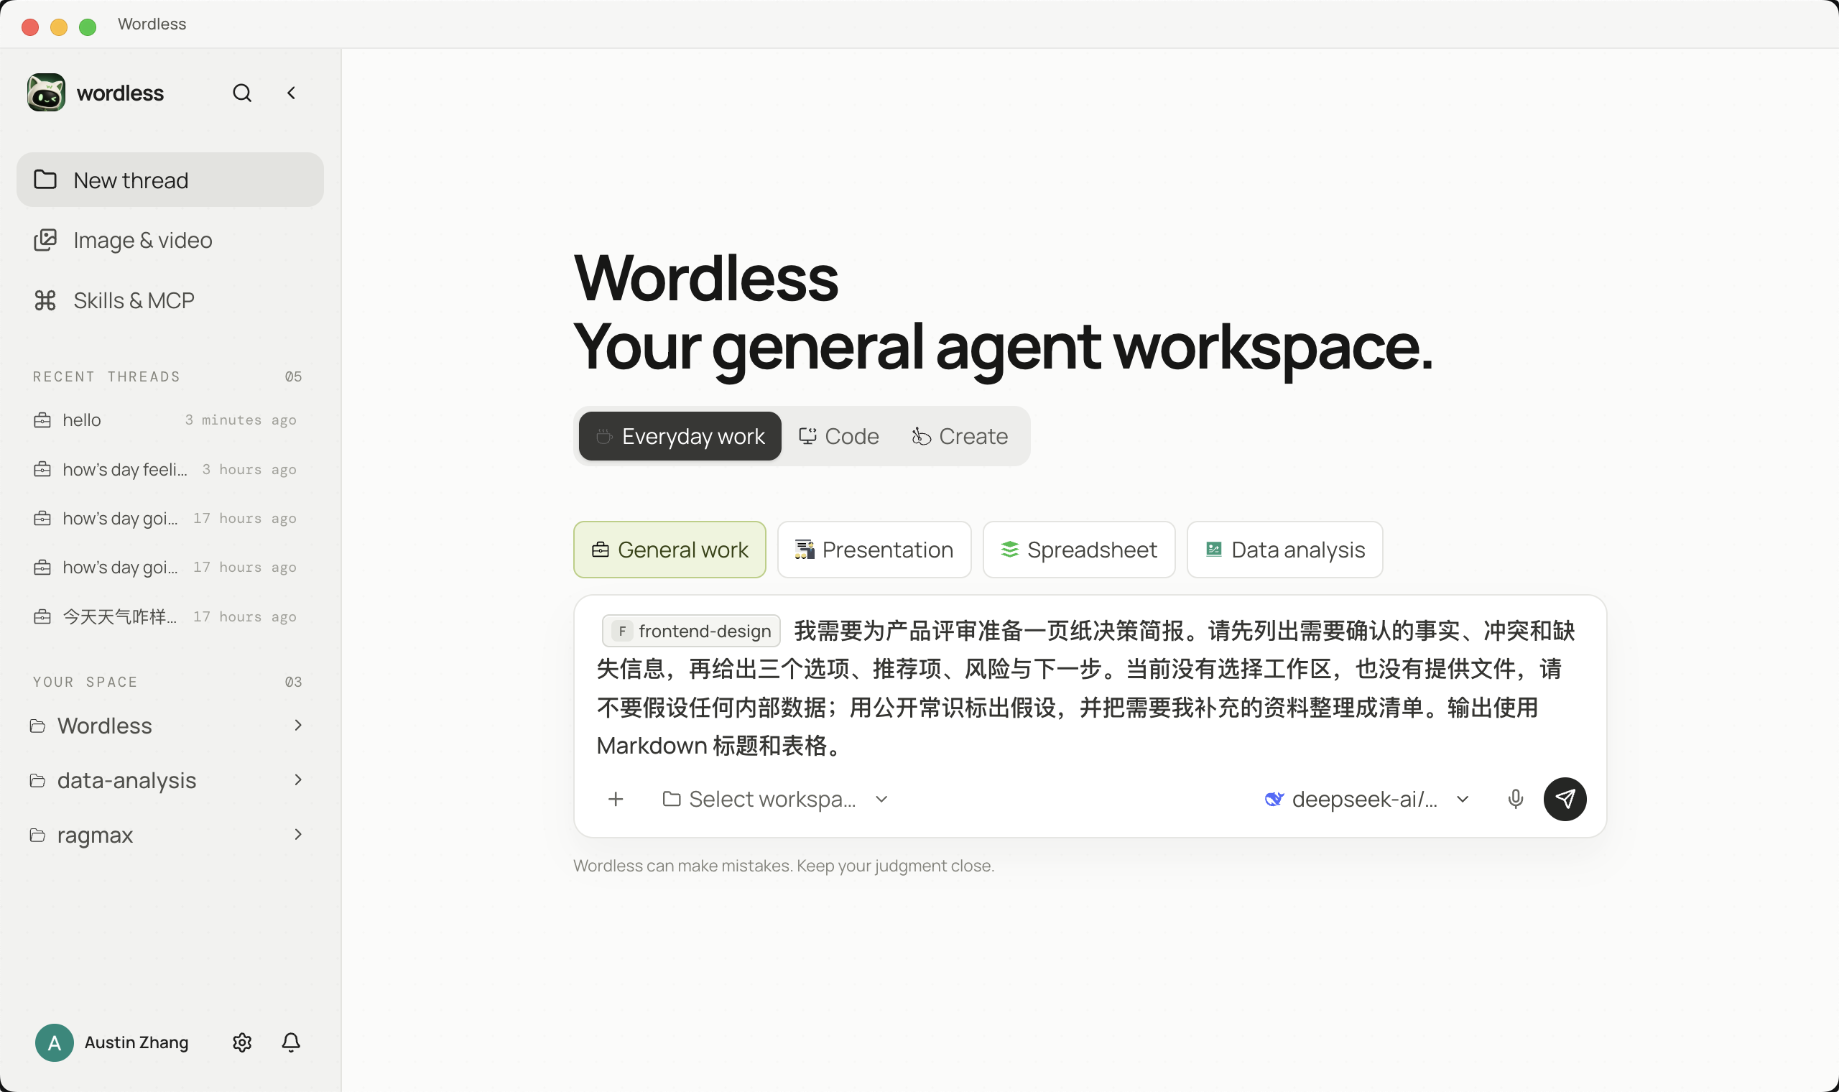Expand the ragmax space chevron

coord(298,835)
